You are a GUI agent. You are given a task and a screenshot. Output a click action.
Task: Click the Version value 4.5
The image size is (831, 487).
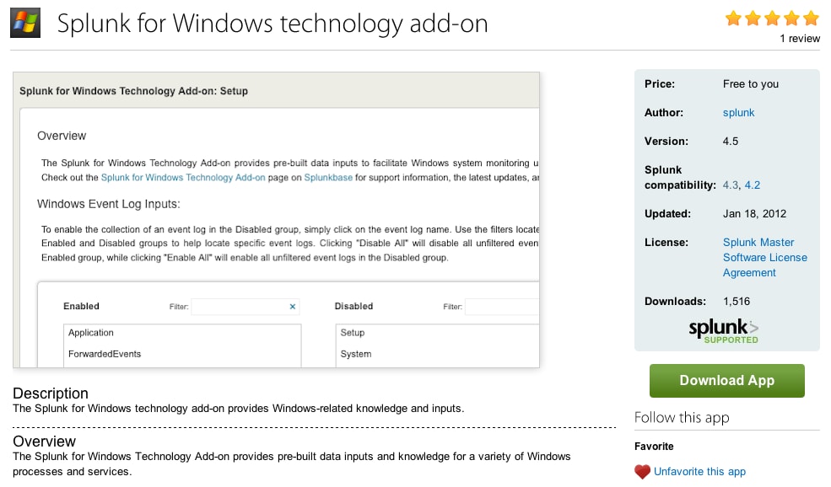[x=731, y=142]
